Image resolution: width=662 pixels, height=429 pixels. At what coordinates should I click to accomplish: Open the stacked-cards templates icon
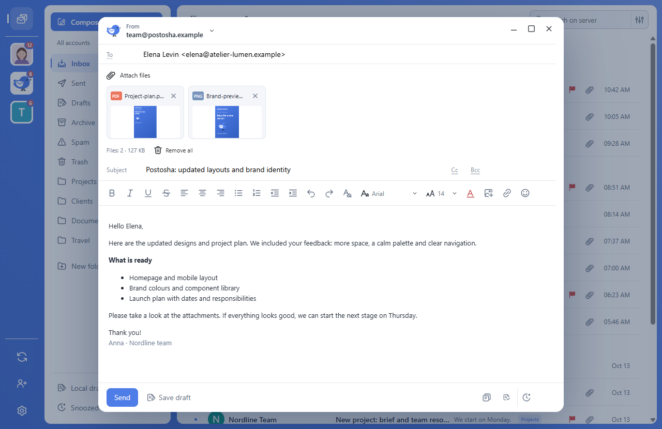(487, 397)
